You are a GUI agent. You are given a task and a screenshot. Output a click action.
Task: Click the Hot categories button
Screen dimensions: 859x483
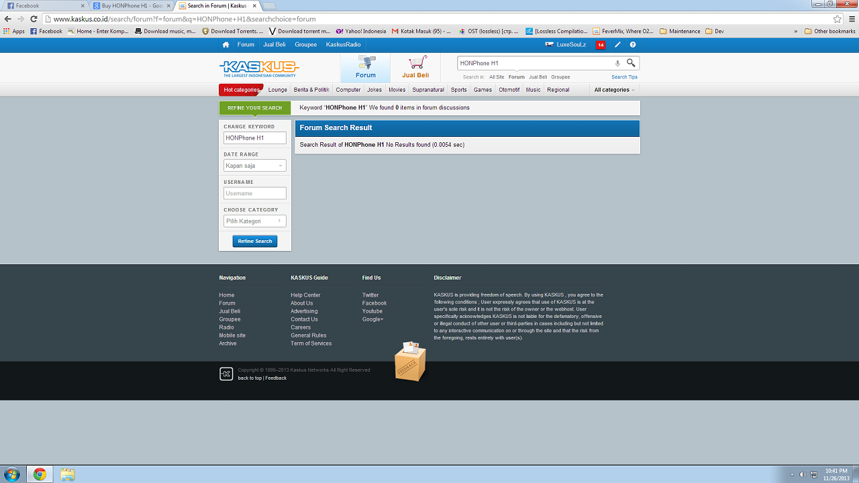(241, 90)
